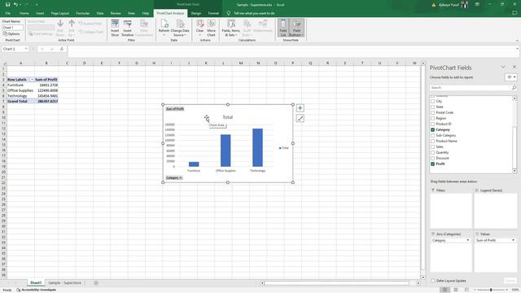Image resolution: width=521 pixels, height=293 pixels.
Task: Open the Home ribbon tab
Action: 24,13
